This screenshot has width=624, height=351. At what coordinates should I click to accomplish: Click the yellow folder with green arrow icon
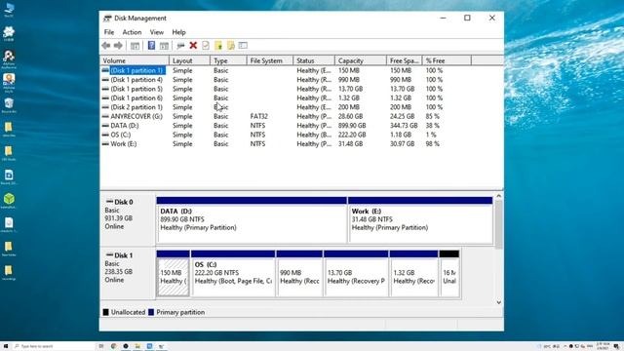(x=218, y=46)
